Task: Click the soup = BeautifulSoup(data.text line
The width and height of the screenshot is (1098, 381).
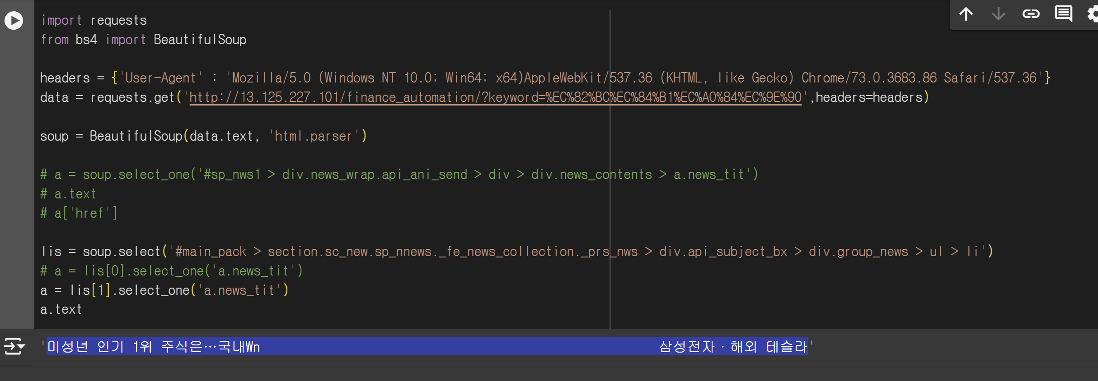Action: (x=203, y=136)
